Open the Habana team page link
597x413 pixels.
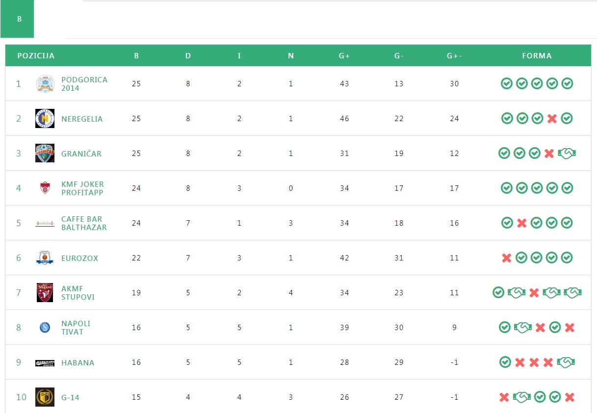(78, 363)
